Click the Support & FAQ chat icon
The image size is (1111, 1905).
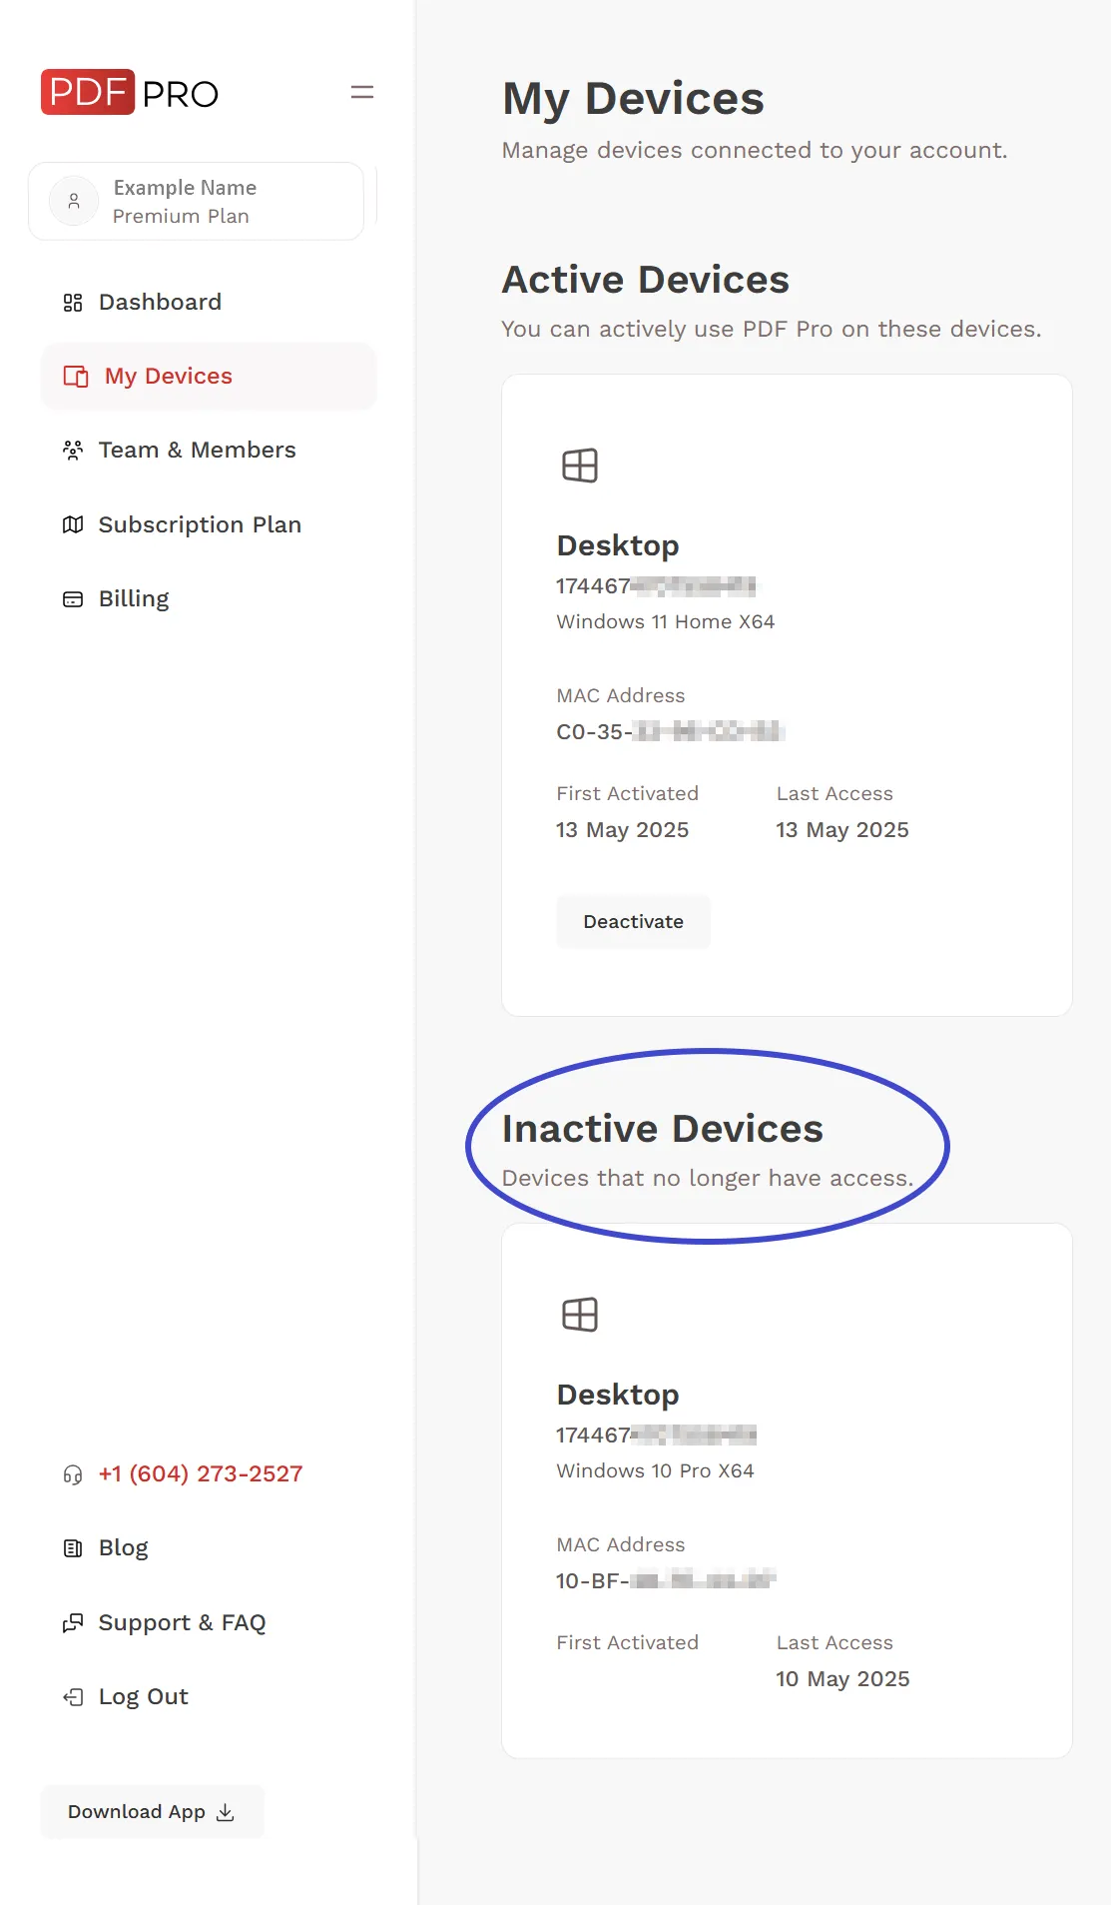(73, 1623)
